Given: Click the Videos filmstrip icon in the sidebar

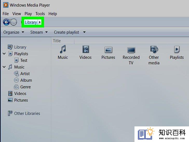Looking at the screenshot, I should click(10, 93).
